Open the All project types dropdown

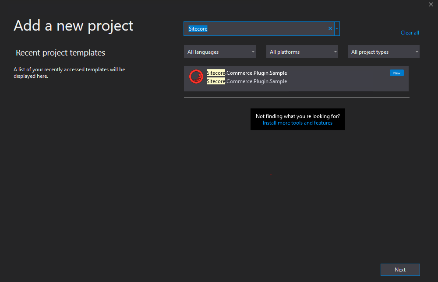[383, 52]
